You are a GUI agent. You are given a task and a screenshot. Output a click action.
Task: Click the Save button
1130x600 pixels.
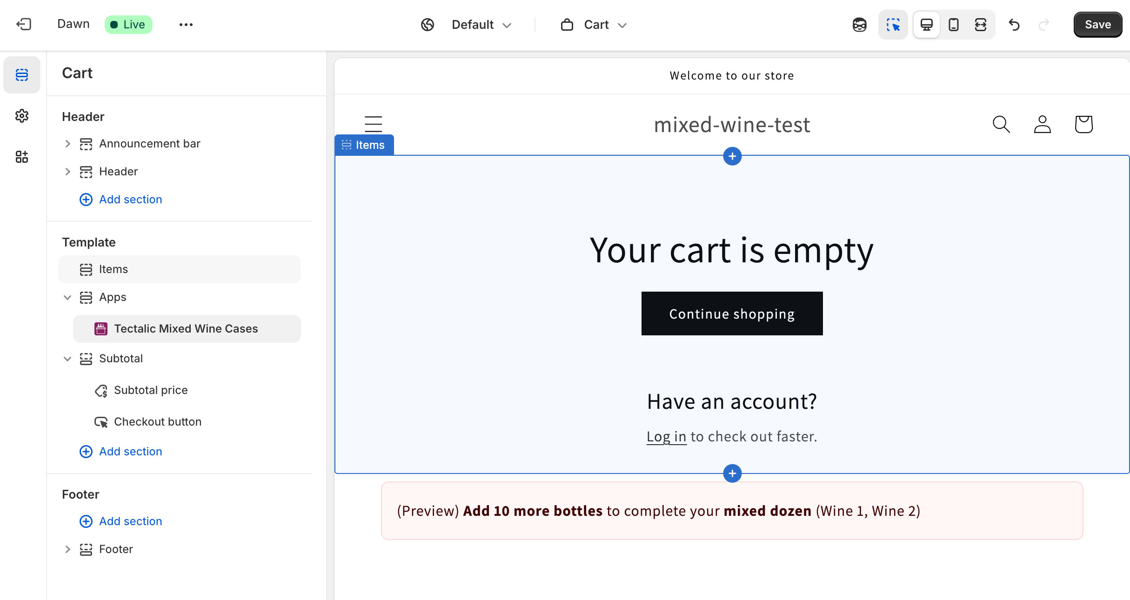click(1097, 25)
